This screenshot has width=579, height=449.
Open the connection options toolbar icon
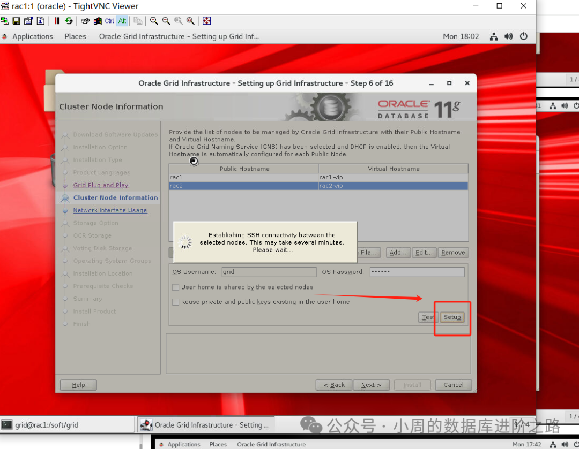point(28,21)
